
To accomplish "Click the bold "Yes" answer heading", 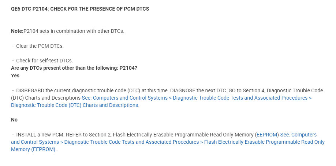I will [x=15, y=76].
